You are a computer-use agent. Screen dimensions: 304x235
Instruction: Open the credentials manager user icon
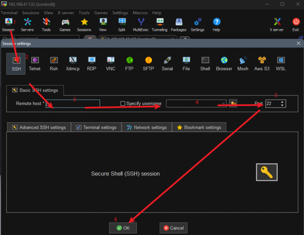pyautogui.click(x=233, y=103)
